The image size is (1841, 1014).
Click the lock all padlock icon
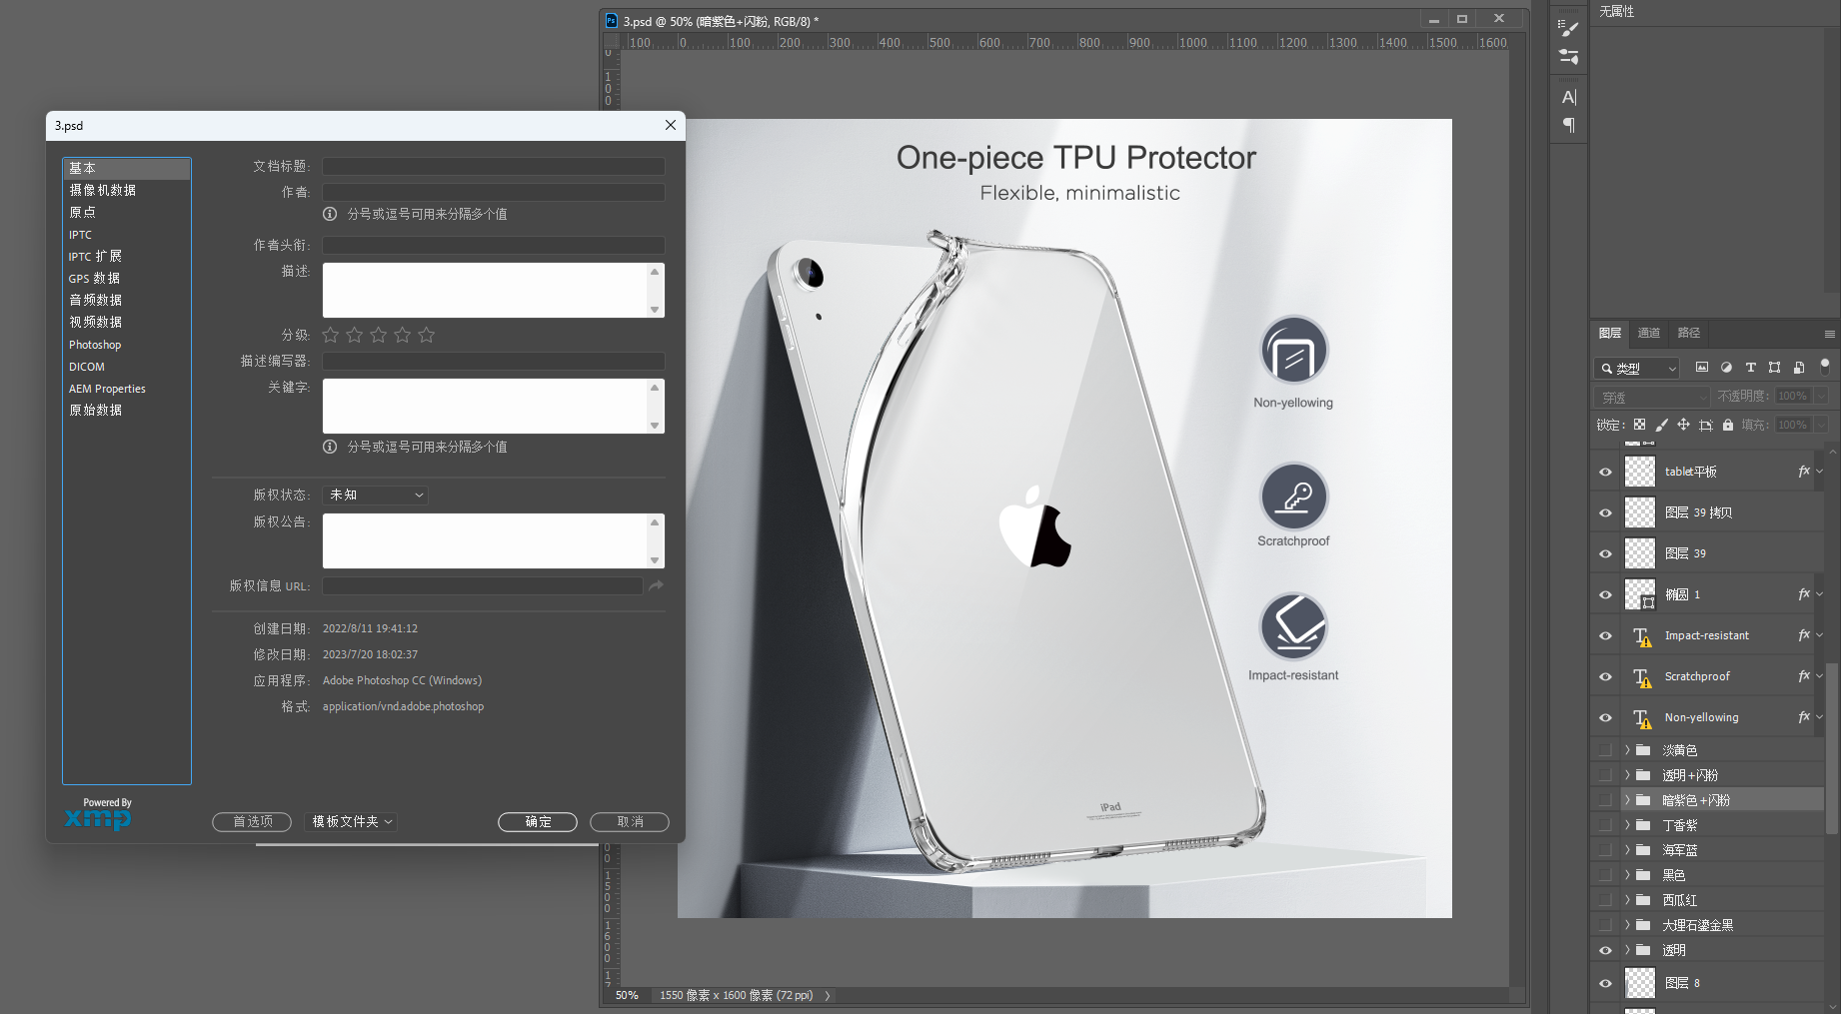1727,425
